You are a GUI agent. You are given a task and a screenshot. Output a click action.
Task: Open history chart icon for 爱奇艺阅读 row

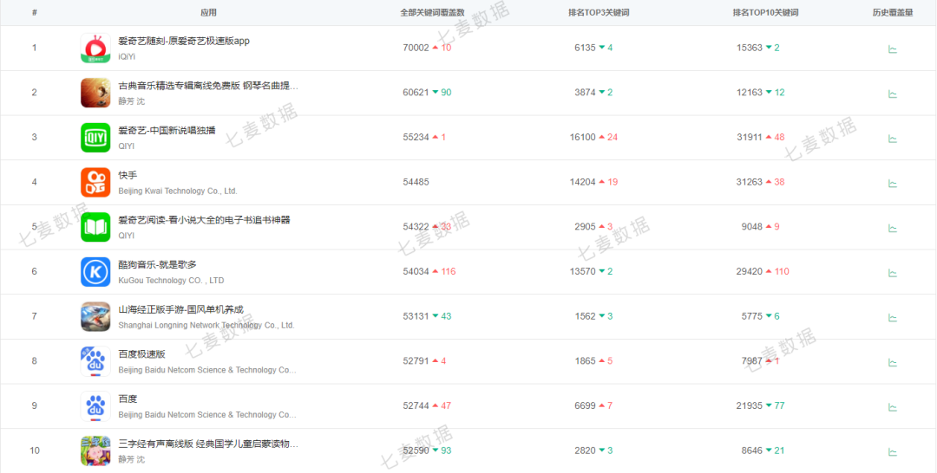click(x=892, y=228)
